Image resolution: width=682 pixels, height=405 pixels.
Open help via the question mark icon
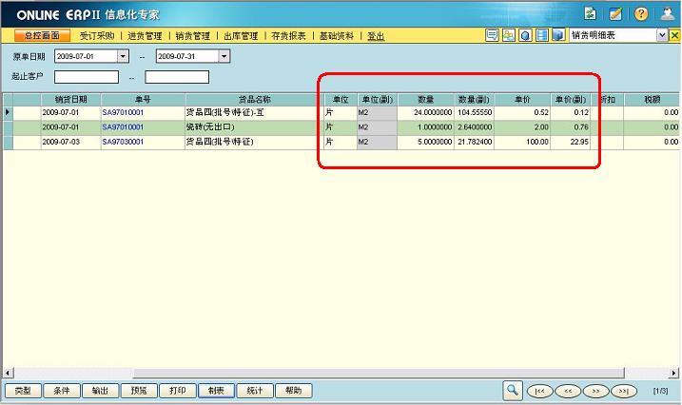click(x=641, y=14)
